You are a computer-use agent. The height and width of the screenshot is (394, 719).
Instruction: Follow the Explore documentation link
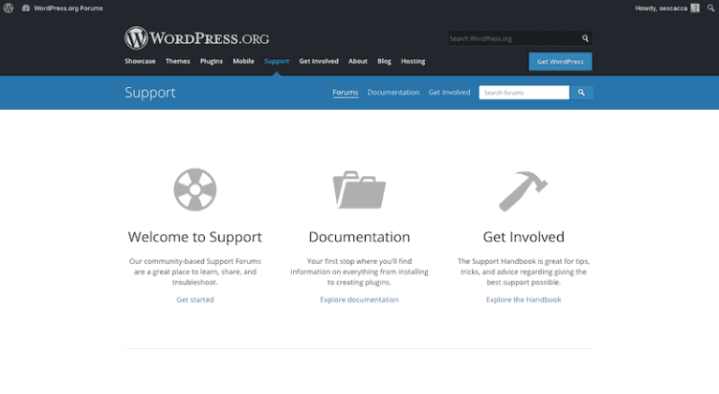(x=359, y=299)
